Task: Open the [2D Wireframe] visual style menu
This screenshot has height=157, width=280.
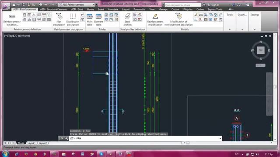Action: [x=21, y=36]
